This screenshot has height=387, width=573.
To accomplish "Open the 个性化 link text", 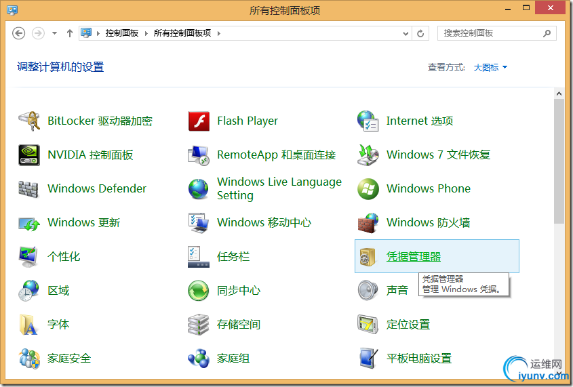I will click(64, 257).
